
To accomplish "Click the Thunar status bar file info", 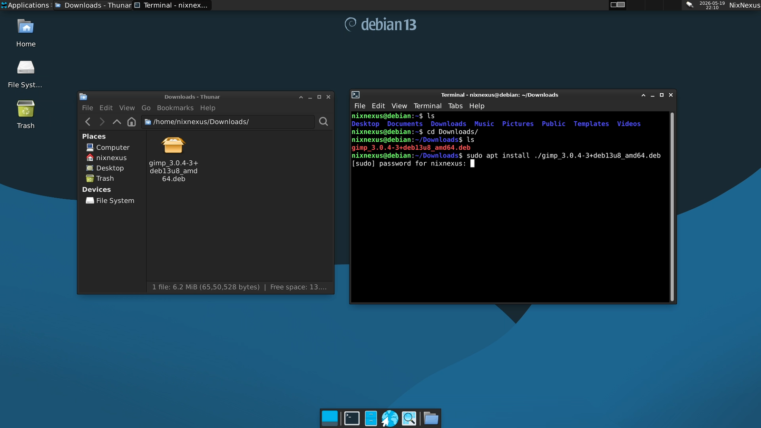I will pyautogui.click(x=239, y=287).
